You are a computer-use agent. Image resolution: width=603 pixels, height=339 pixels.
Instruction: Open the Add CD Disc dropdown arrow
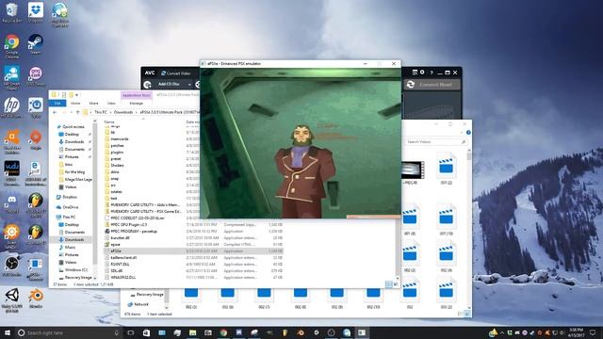click(189, 84)
